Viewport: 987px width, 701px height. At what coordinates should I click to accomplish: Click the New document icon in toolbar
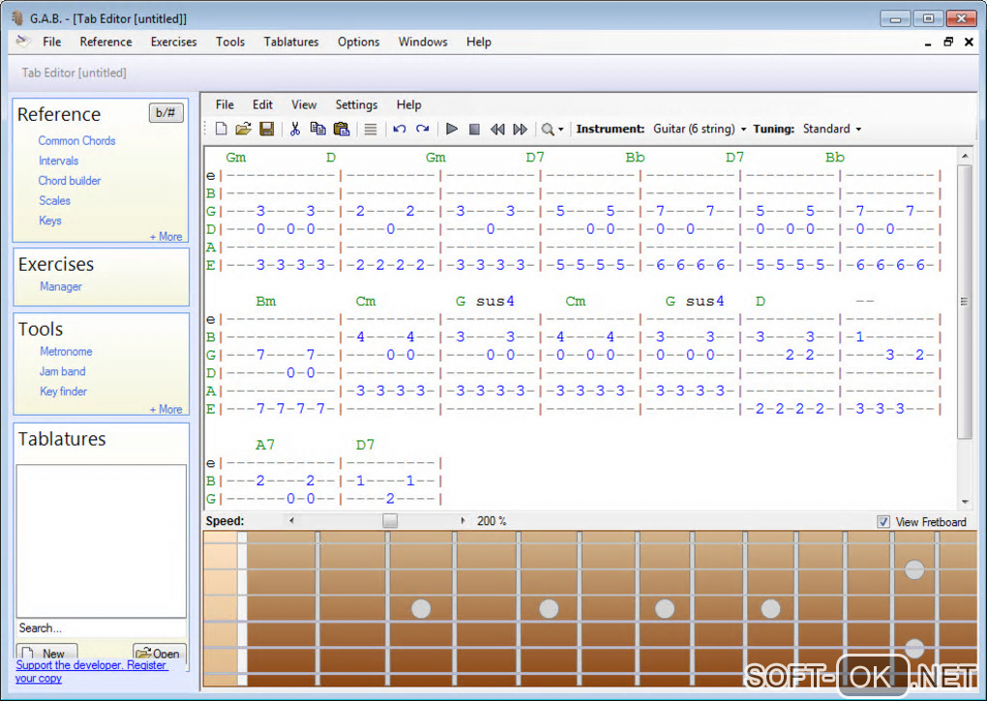click(222, 129)
